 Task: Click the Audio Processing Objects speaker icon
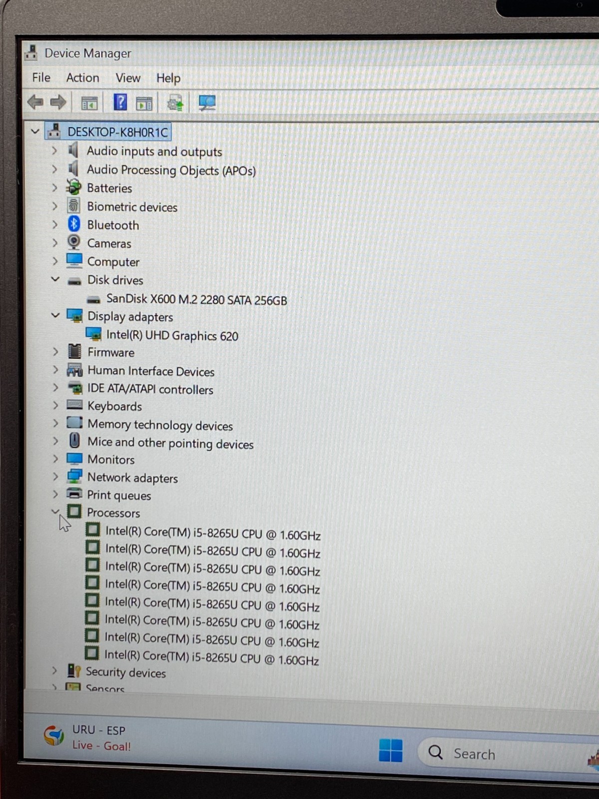point(73,169)
